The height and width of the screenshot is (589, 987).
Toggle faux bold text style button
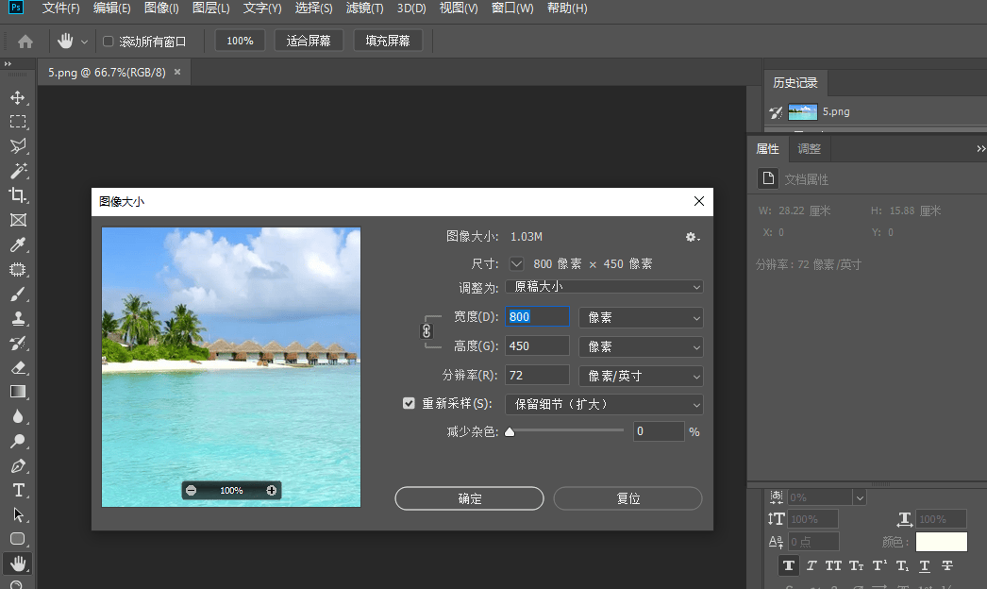coord(787,565)
